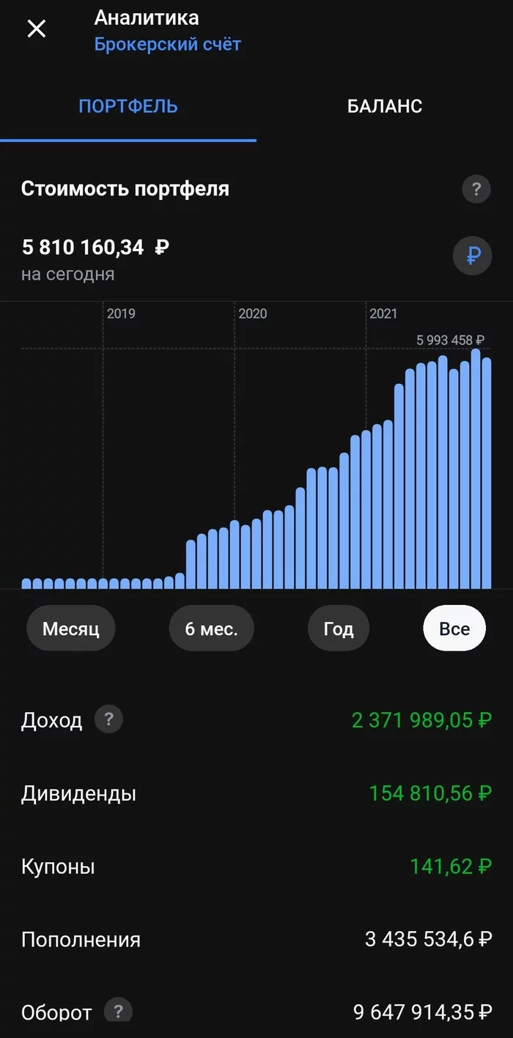Viewport: 513px width, 1038px height.
Task: Tap the 2021 year label on chart
Action: coord(383,314)
